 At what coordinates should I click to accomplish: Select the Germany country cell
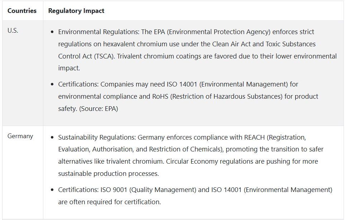[20, 136]
